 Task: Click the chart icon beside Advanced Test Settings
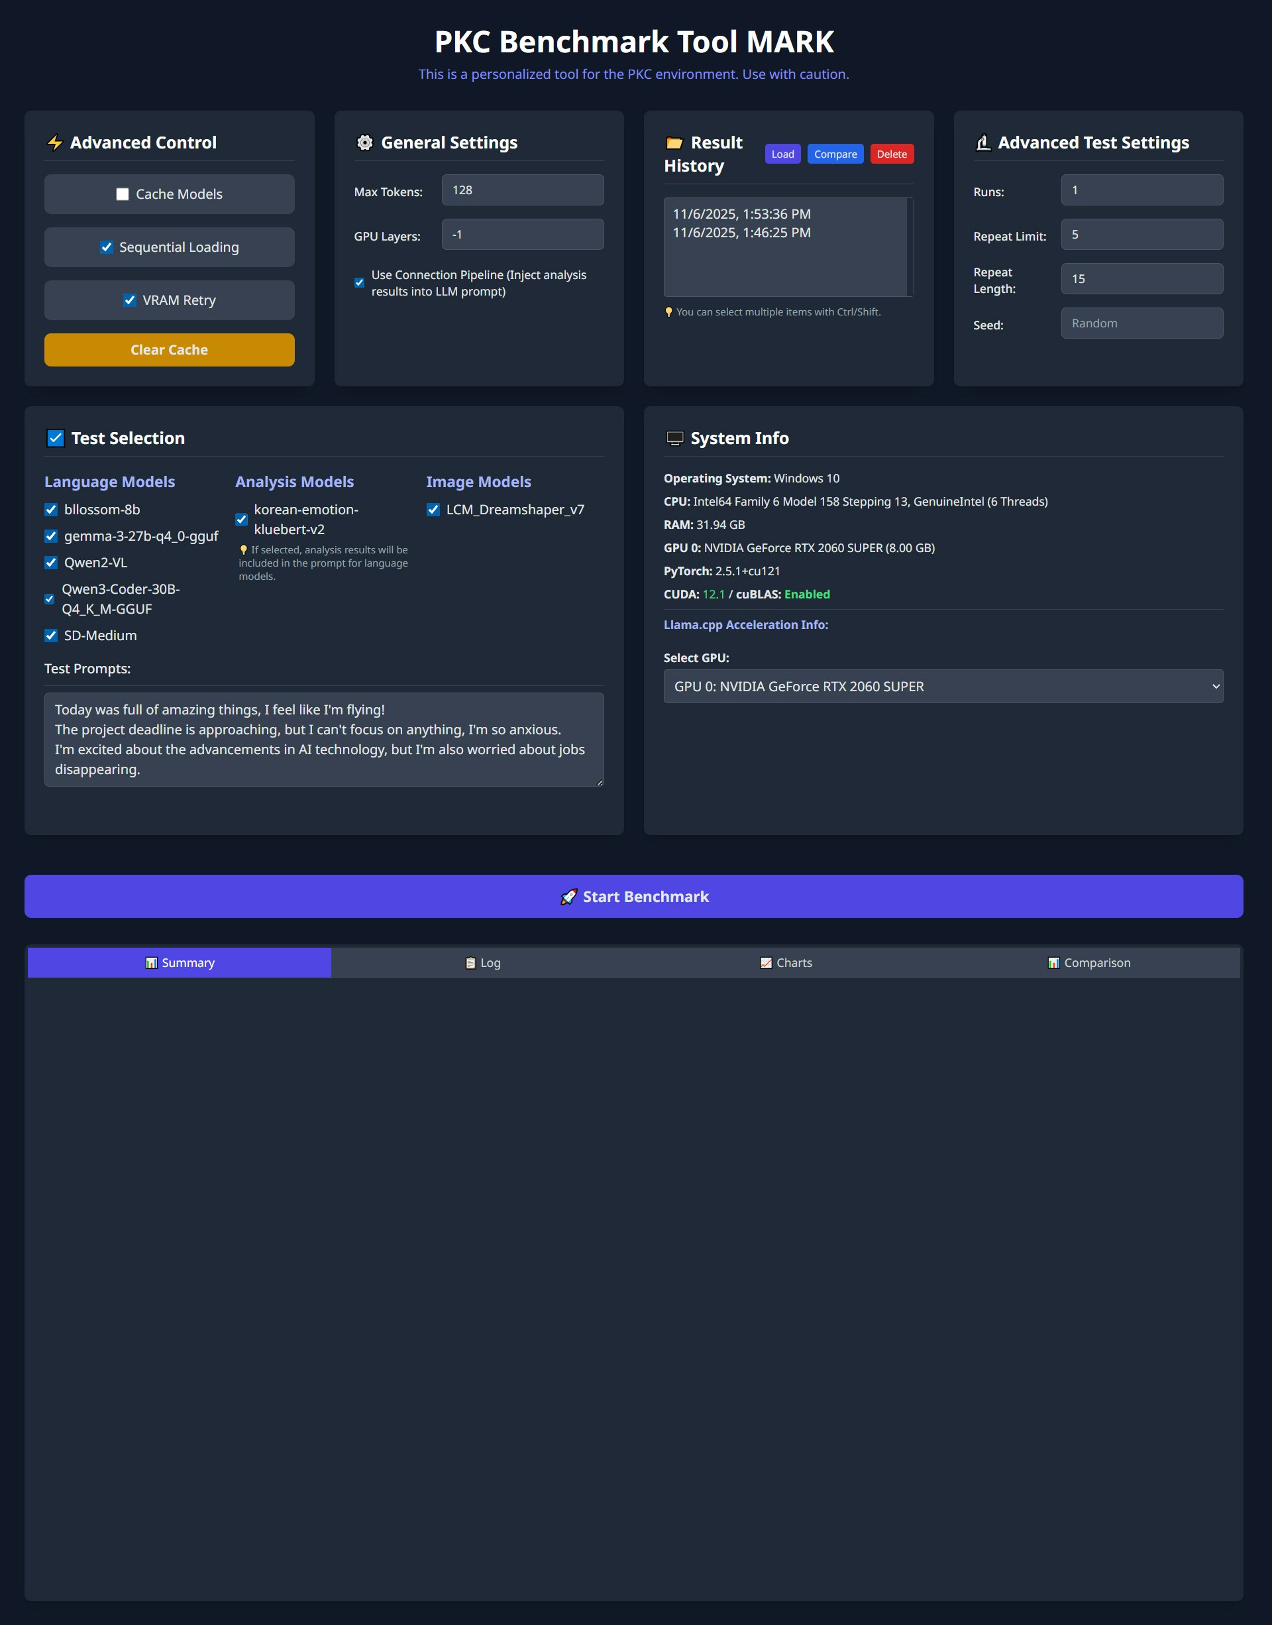point(984,142)
